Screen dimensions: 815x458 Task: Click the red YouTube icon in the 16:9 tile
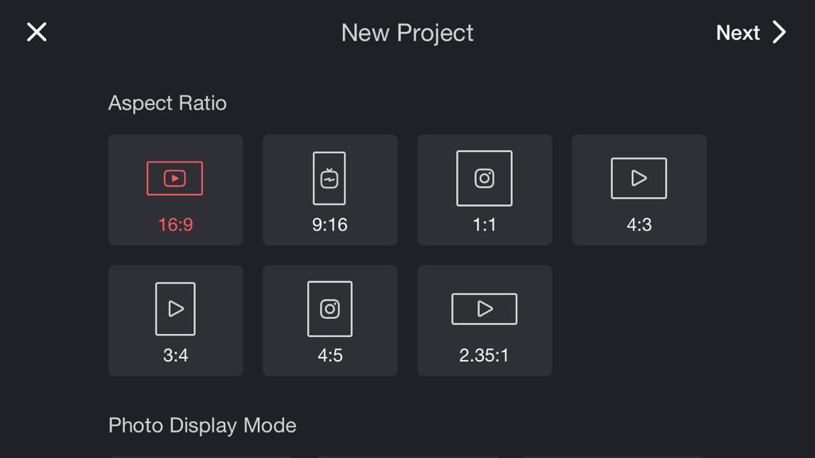coord(174,178)
